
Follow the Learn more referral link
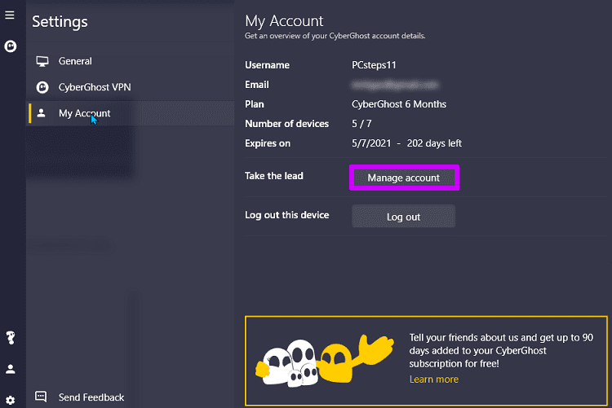(x=433, y=379)
